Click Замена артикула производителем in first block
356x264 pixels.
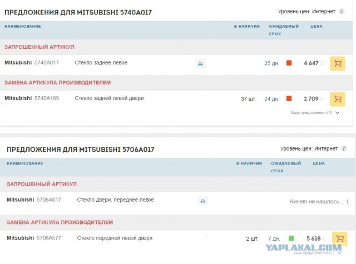coord(58,83)
